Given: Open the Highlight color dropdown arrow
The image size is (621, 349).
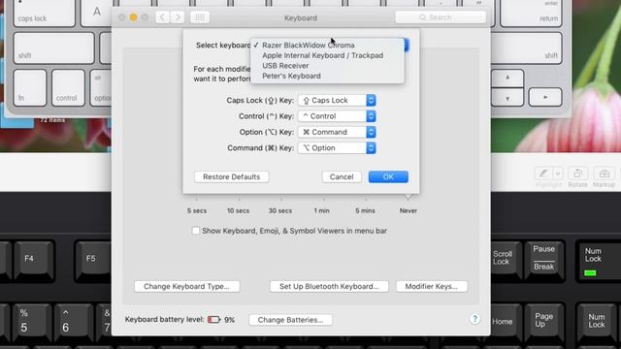Looking at the screenshot, I should (558, 174).
